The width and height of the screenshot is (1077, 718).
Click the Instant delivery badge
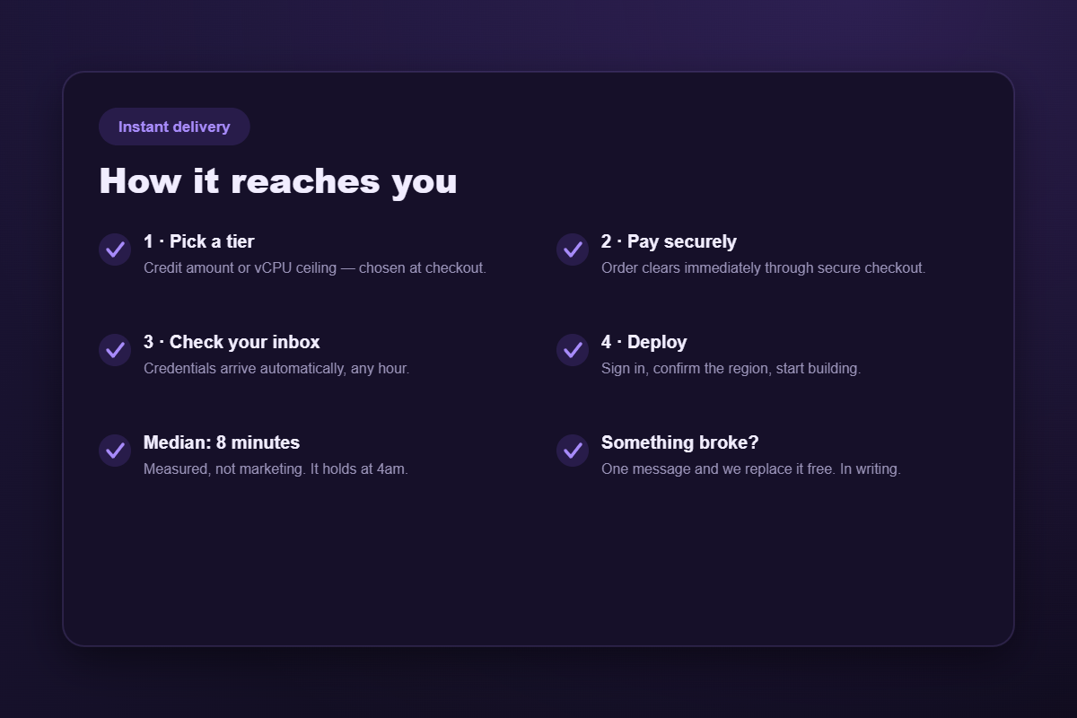point(174,127)
